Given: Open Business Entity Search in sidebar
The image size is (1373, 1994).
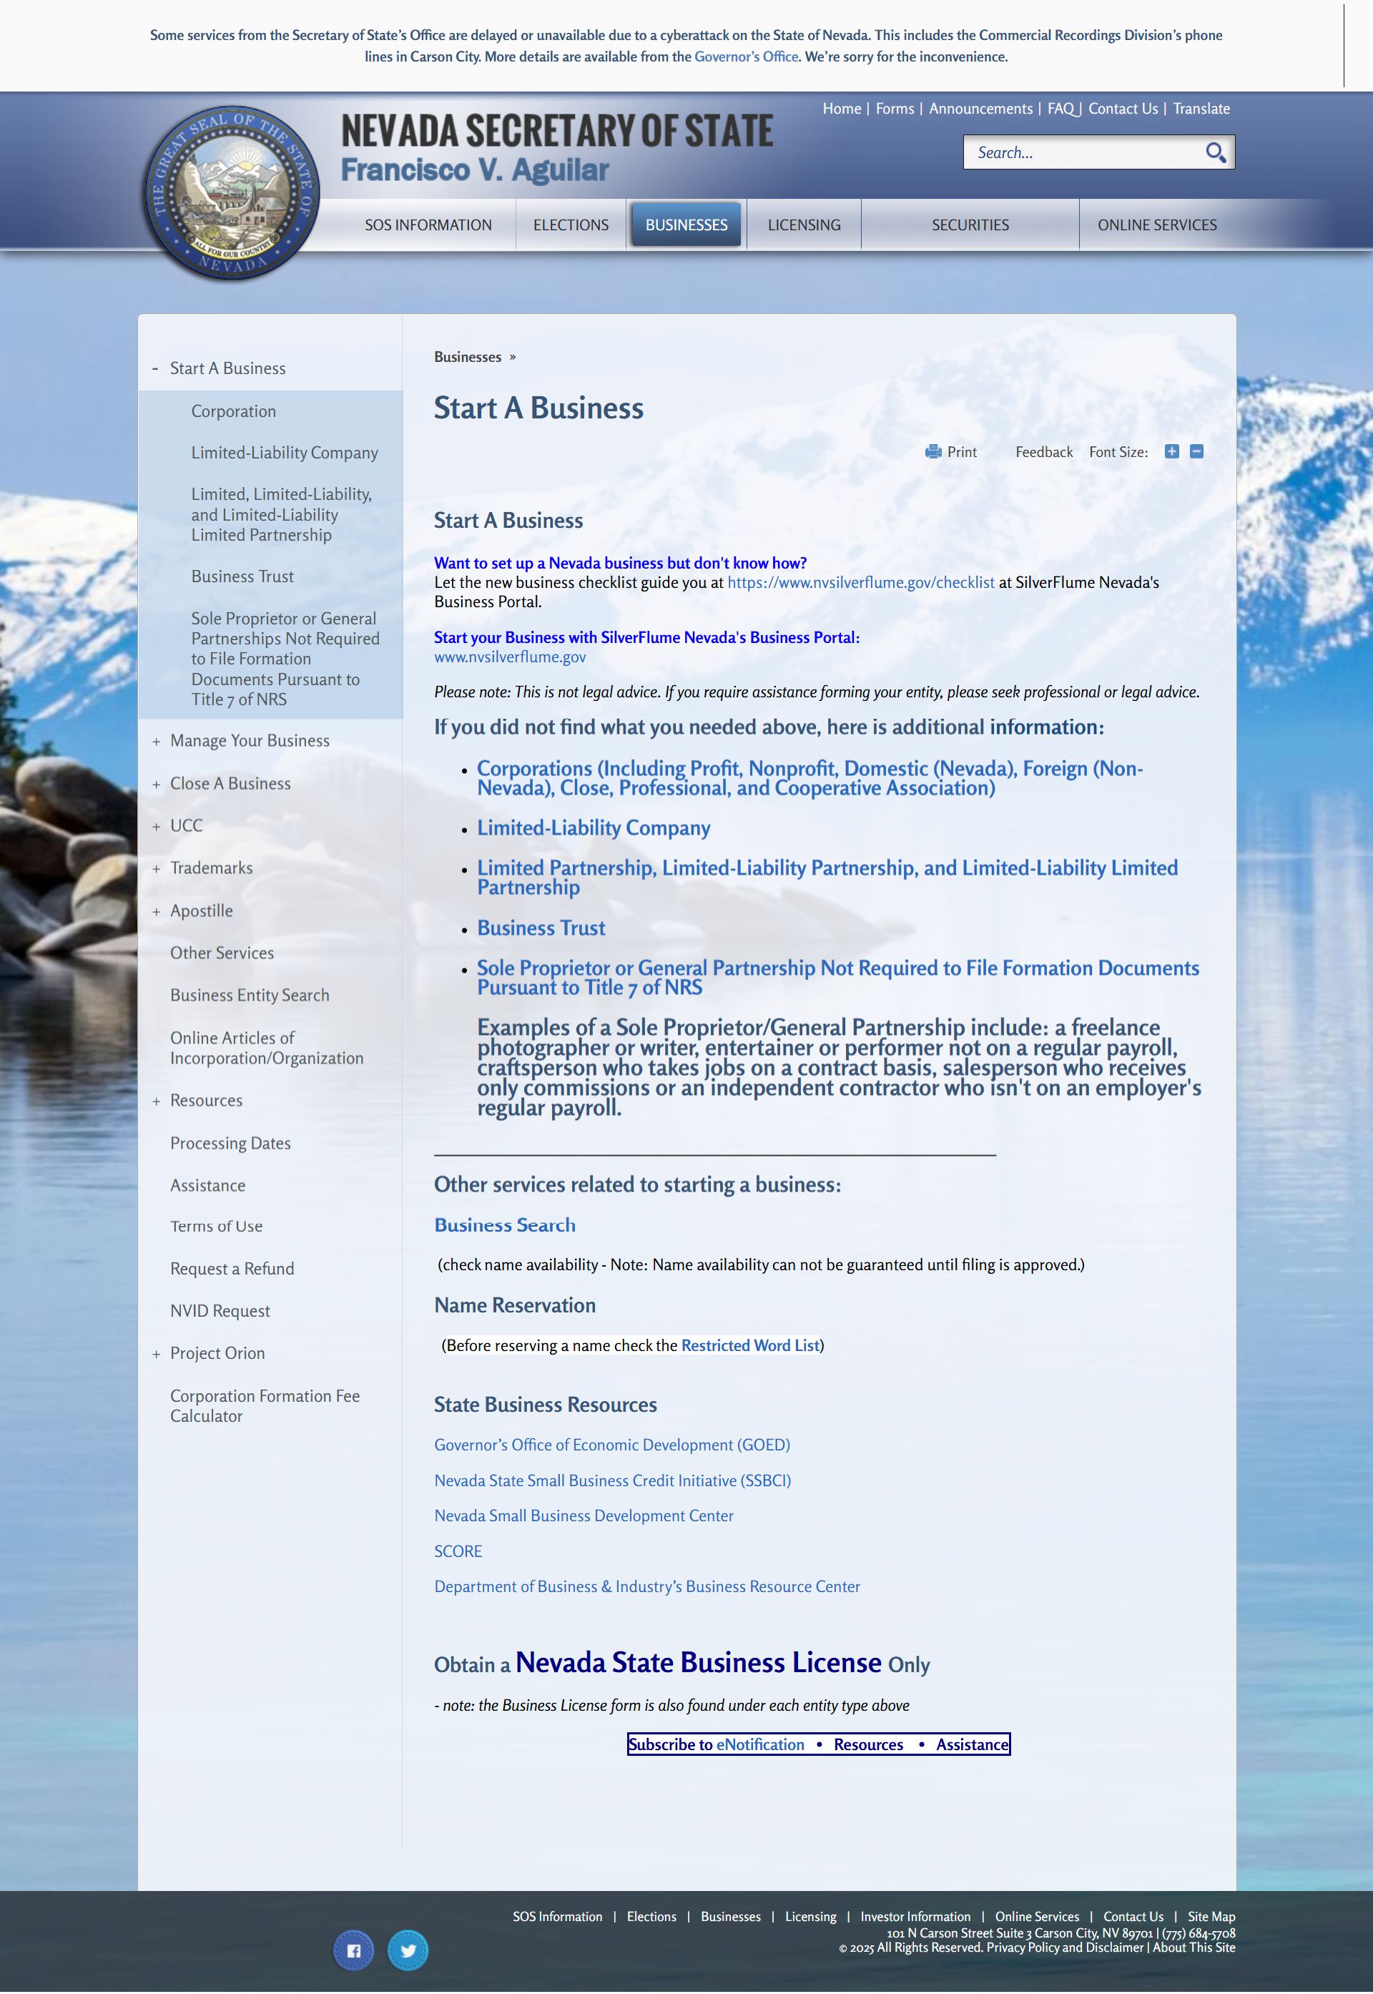Looking at the screenshot, I should pyautogui.click(x=250, y=996).
